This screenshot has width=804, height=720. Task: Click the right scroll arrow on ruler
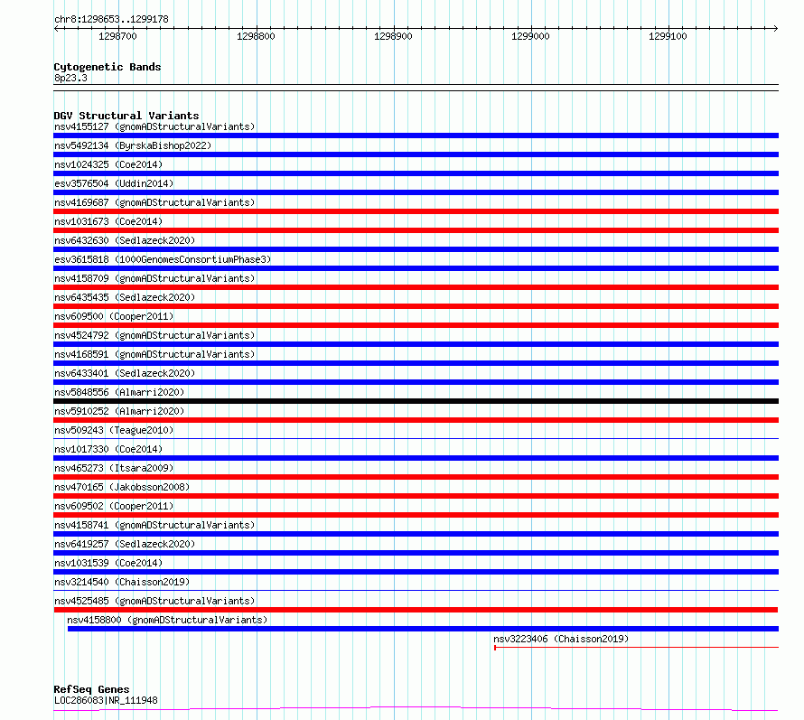(x=775, y=29)
